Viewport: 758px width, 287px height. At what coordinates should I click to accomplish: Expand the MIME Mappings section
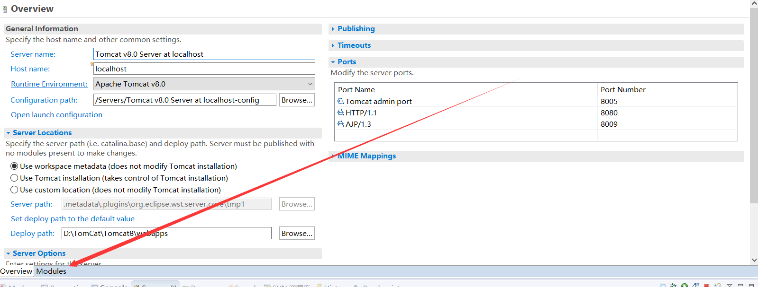[x=333, y=156]
